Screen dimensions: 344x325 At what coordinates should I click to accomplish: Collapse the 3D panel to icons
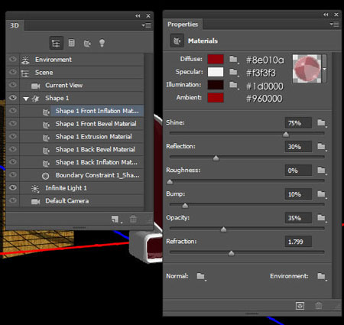tap(138, 16)
